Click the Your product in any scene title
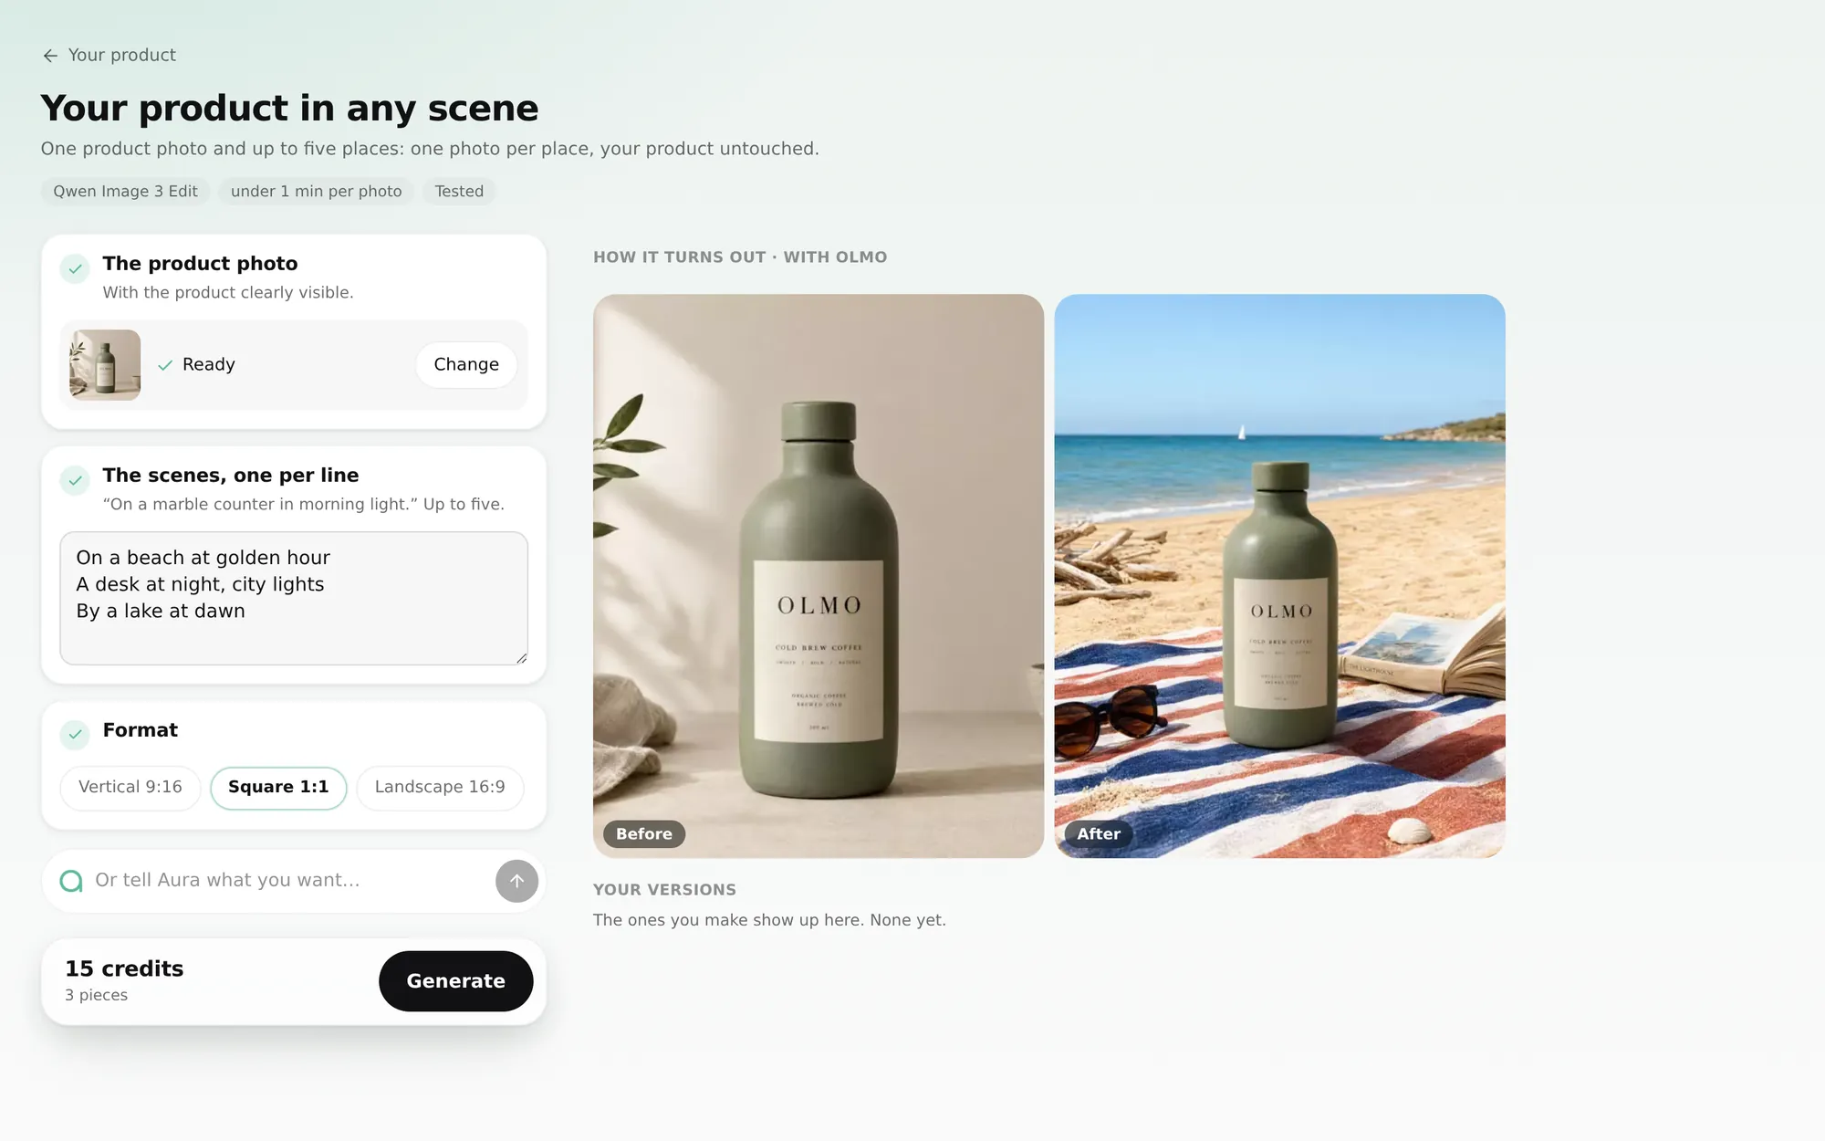Viewport: 1825px width, 1141px height. (290, 109)
